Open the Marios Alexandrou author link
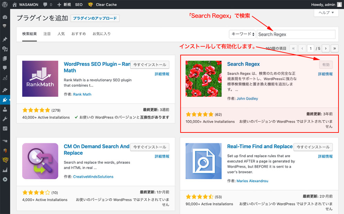Screen dimensions: 344x214 pyautogui.click(x=252, y=181)
